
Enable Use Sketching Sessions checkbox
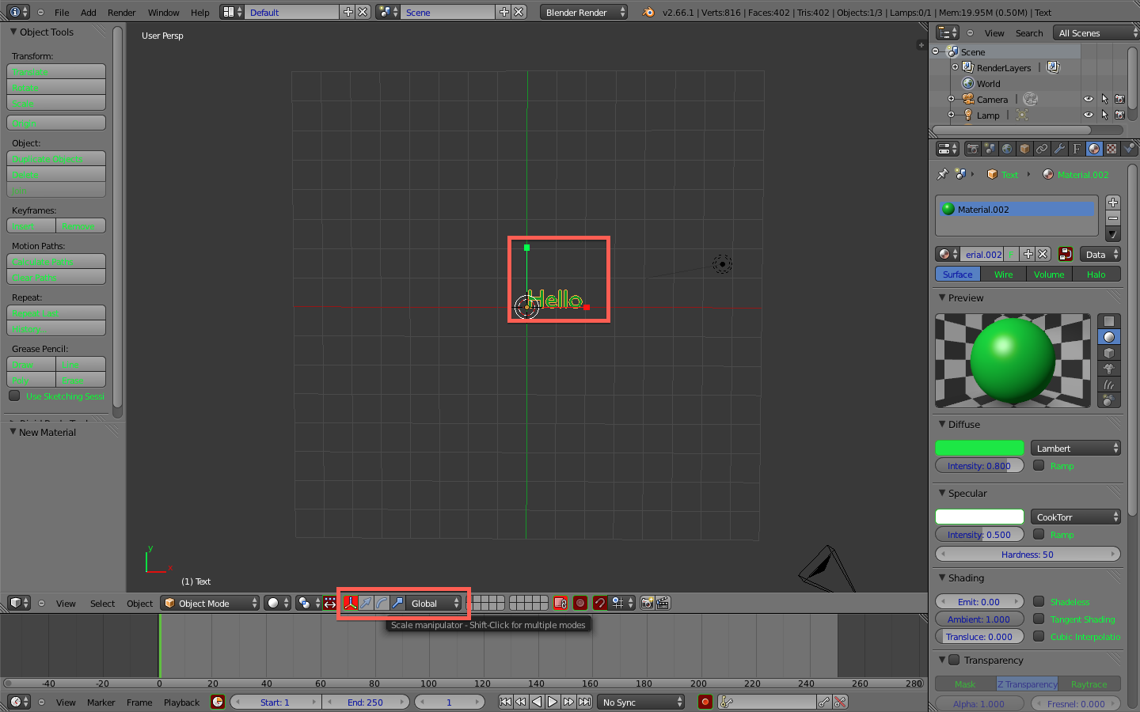14,396
